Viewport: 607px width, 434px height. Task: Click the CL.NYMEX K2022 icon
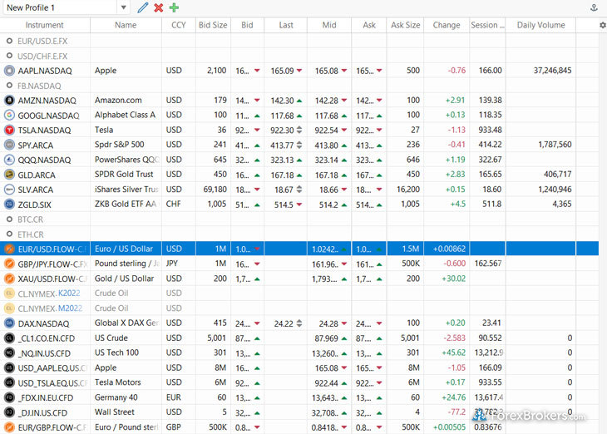coord(9,293)
